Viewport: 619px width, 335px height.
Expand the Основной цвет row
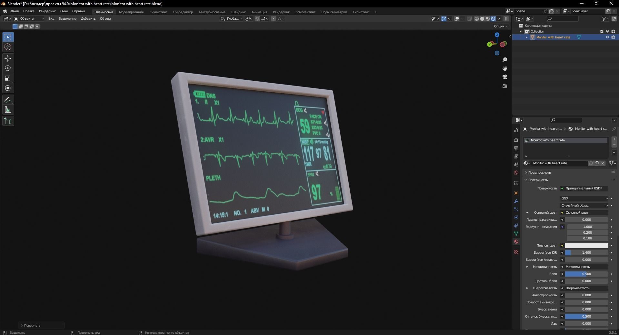point(527,212)
